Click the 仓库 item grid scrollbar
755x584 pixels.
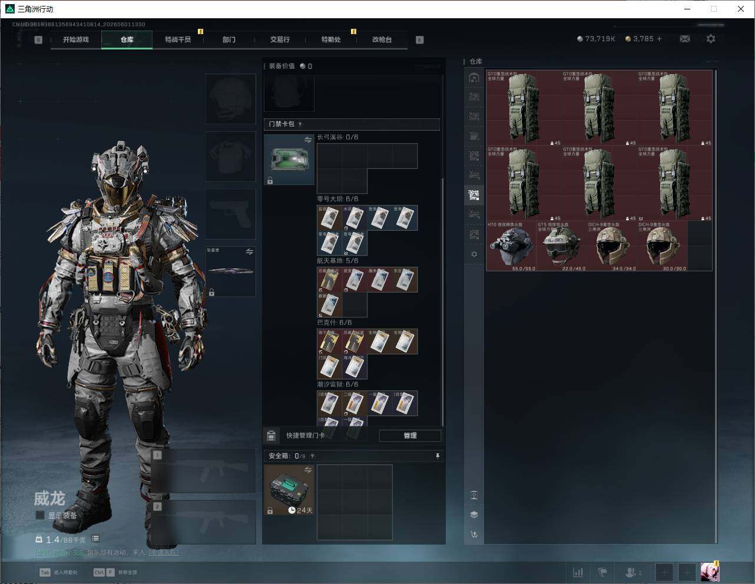pyautogui.click(x=716, y=306)
